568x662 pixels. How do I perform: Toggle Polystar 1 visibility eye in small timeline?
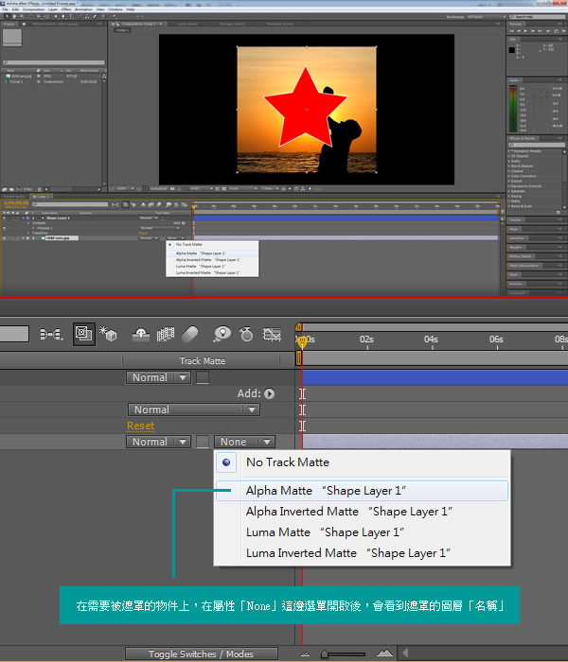point(4,228)
